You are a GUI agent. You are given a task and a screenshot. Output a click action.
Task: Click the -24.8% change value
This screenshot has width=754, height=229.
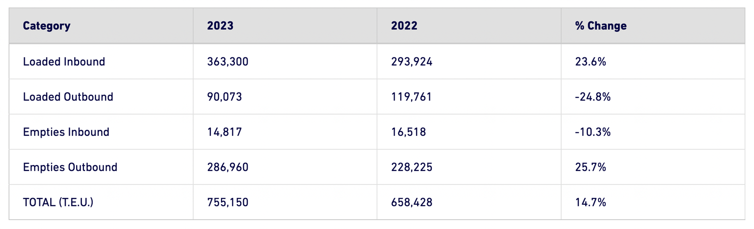(593, 97)
